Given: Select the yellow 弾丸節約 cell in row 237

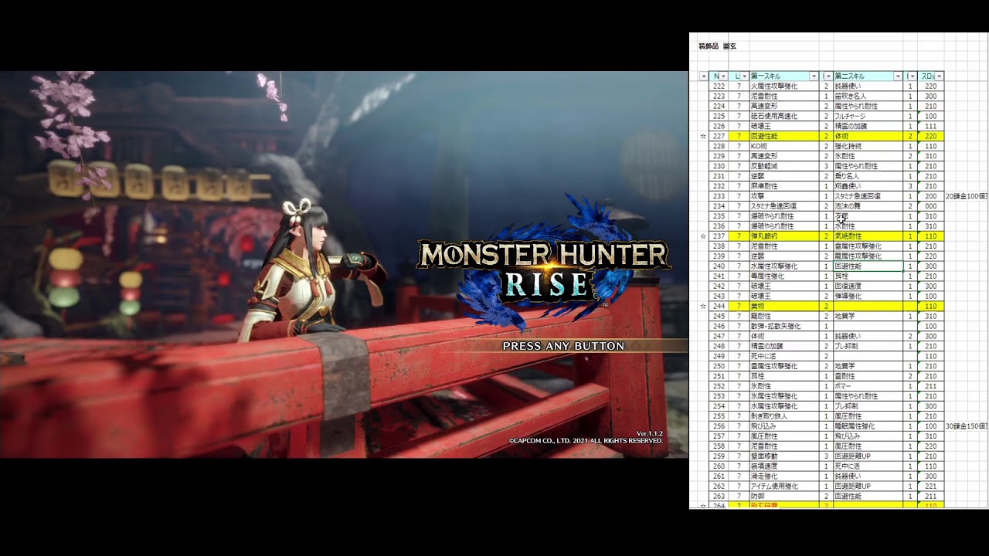Looking at the screenshot, I should (x=784, y=236).
